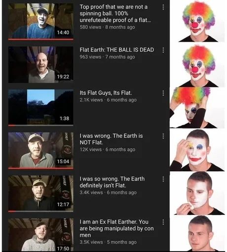Open 'I am an Ex Flat Earther' title
Image resolution: width=227 pixels, height=252 pixels.
pyautogui.click(x=116, y=228)
